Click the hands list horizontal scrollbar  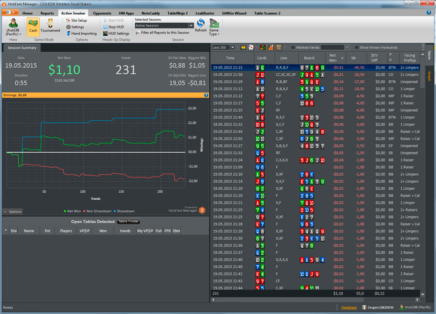coord(290,300)
